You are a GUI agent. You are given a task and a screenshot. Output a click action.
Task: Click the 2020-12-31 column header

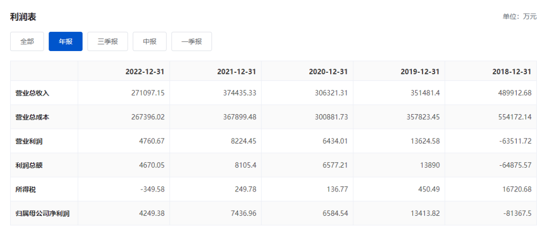pyautogui.click(x=328, y=72)
